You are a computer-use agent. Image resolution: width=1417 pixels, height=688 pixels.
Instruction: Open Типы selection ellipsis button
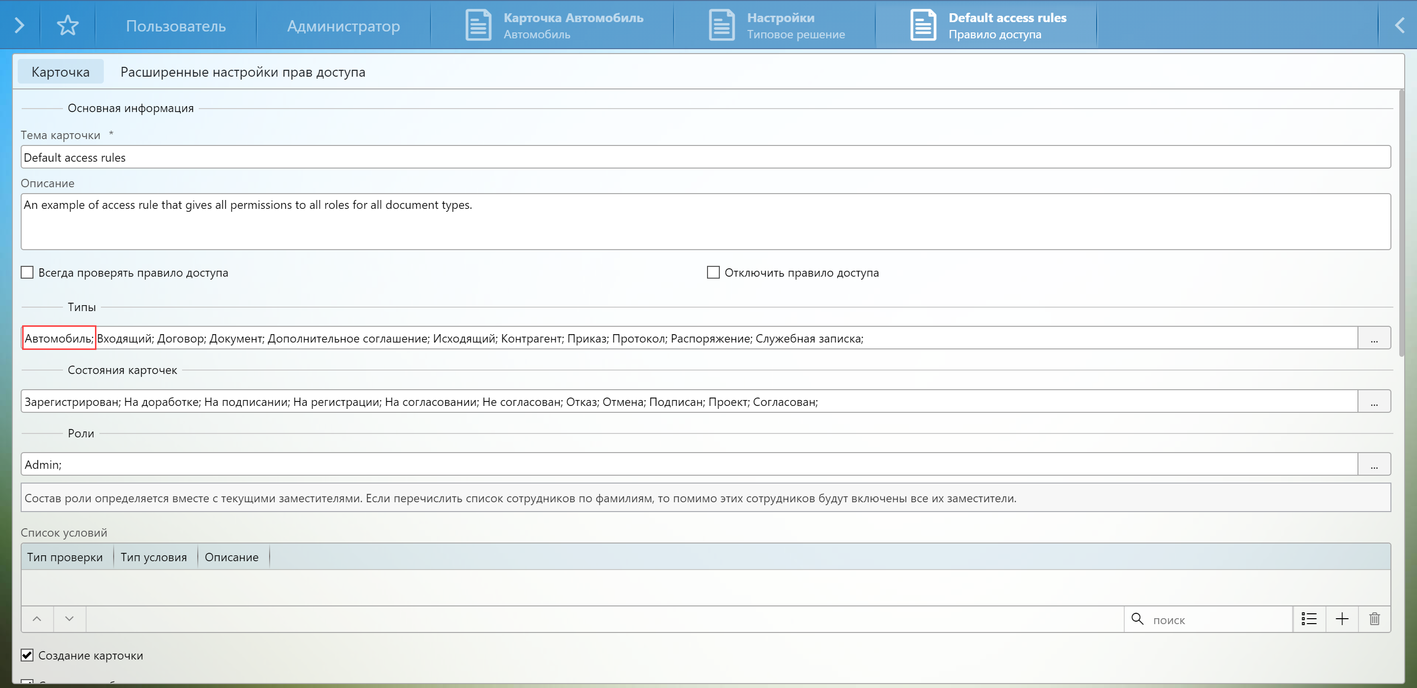coord(1374,339)
